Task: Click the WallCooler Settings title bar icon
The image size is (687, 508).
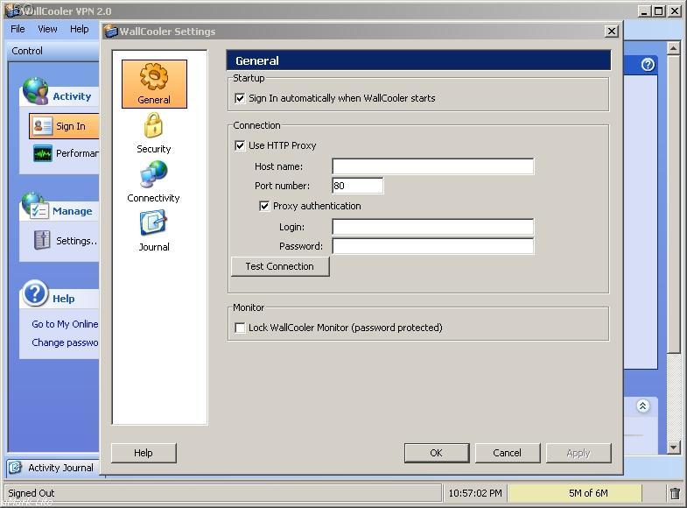Action: [x=111, y=32]
